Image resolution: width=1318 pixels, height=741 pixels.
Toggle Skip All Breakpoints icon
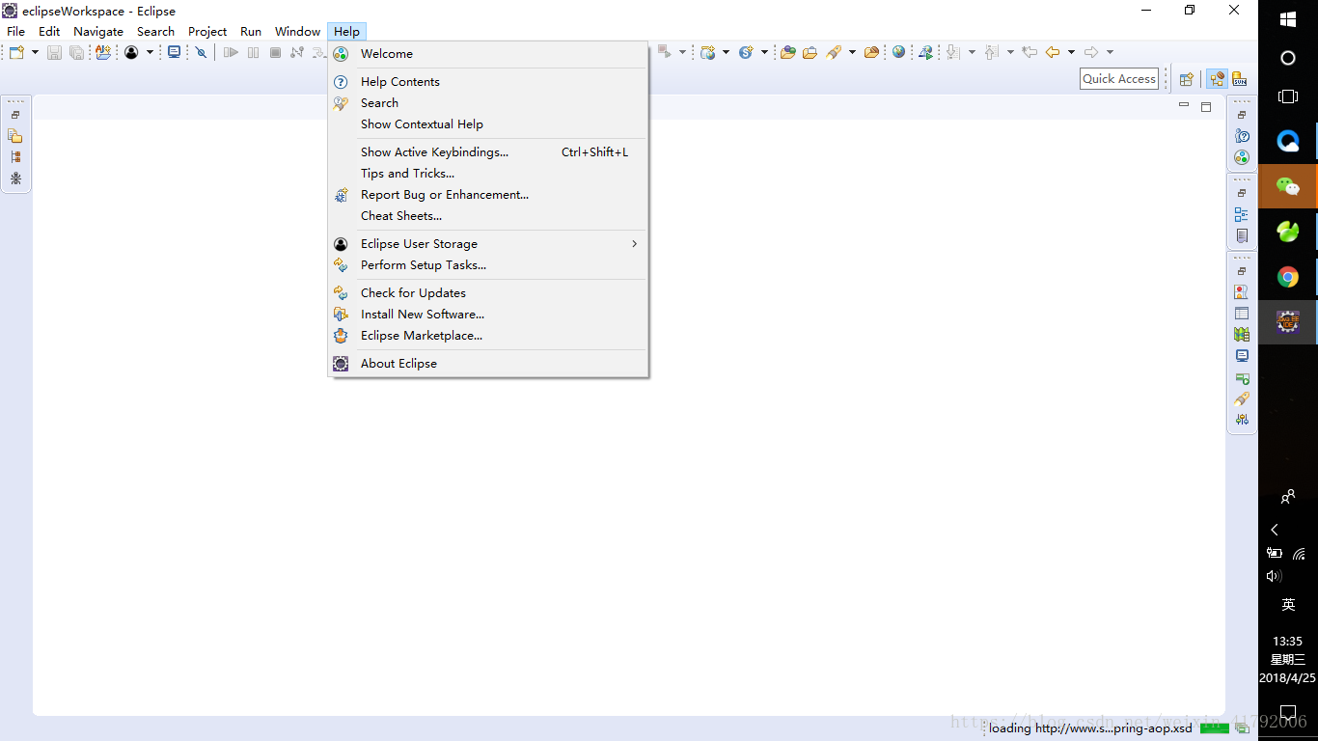(x=201, y=52)
